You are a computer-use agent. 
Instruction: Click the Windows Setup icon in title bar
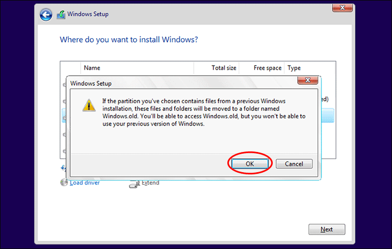(60, 15)
